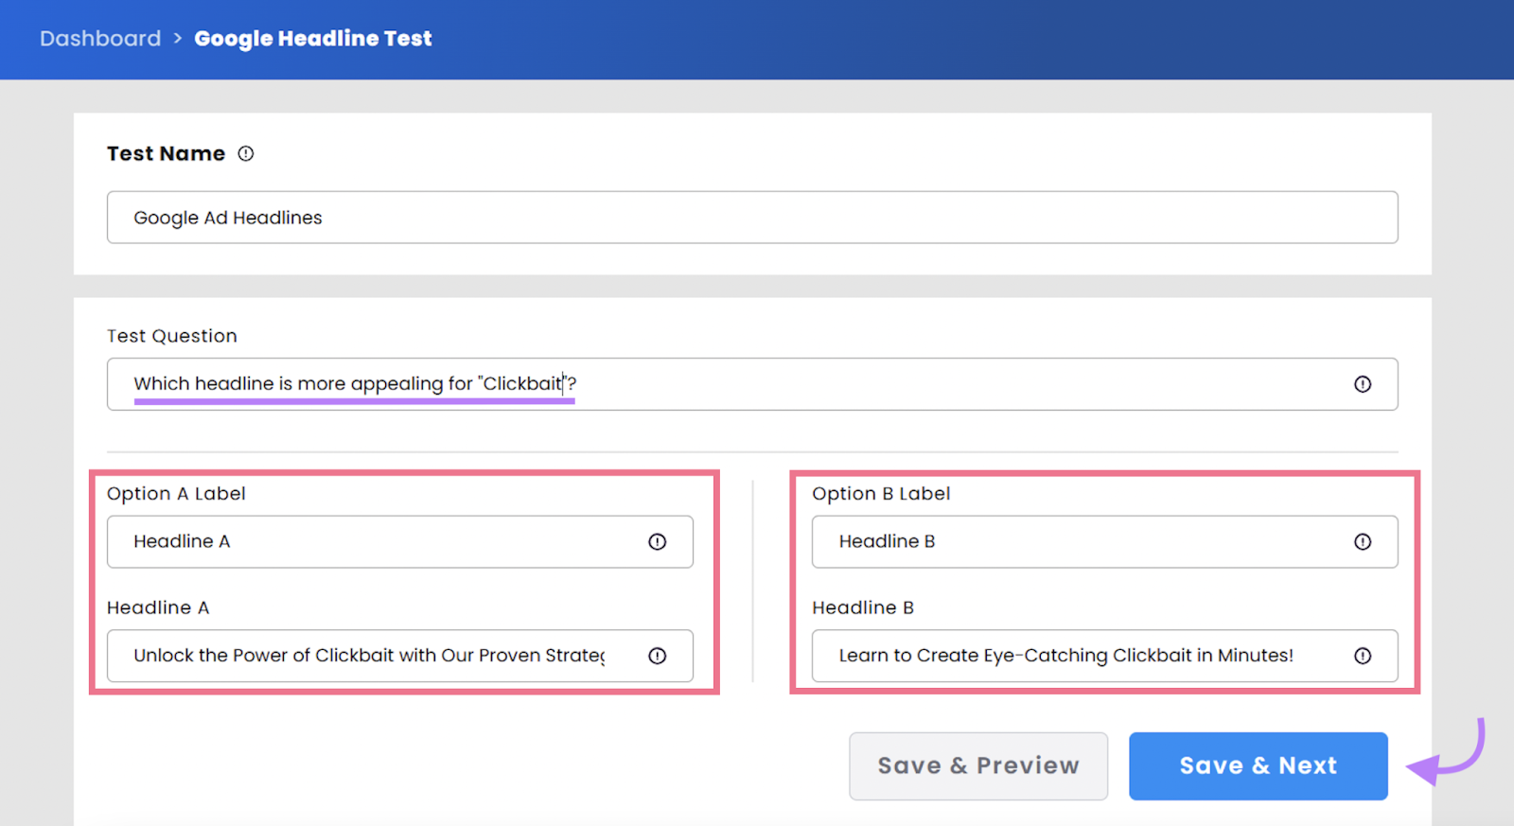Click the info icon beside Headline B text
Viewport: 1514px width, 826px height.
coord(1363,655)
